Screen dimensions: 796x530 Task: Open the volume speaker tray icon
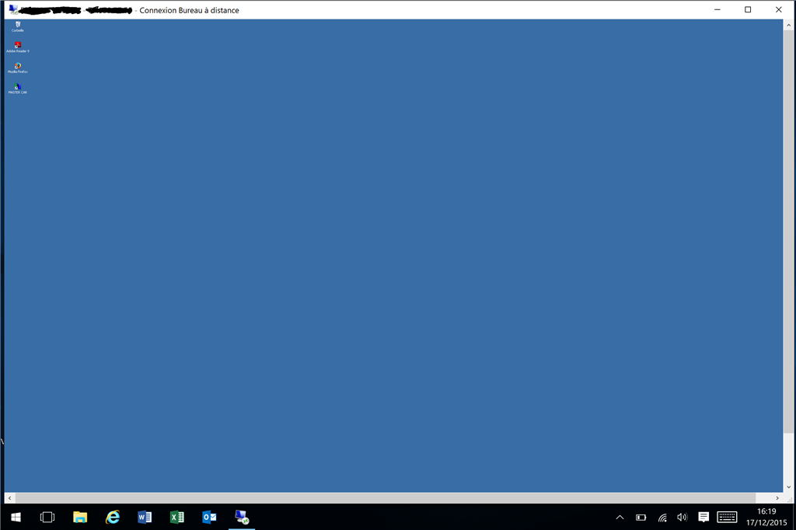(x=683, y=518)
